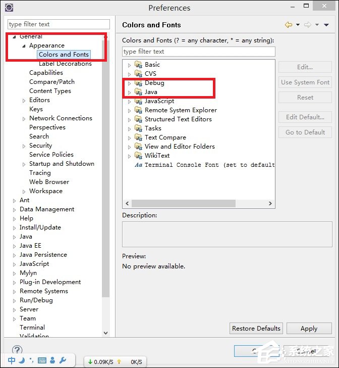Expand the Basic fonts category
The width and height of the screenshot is (339, 368).
tap(129, 65)
